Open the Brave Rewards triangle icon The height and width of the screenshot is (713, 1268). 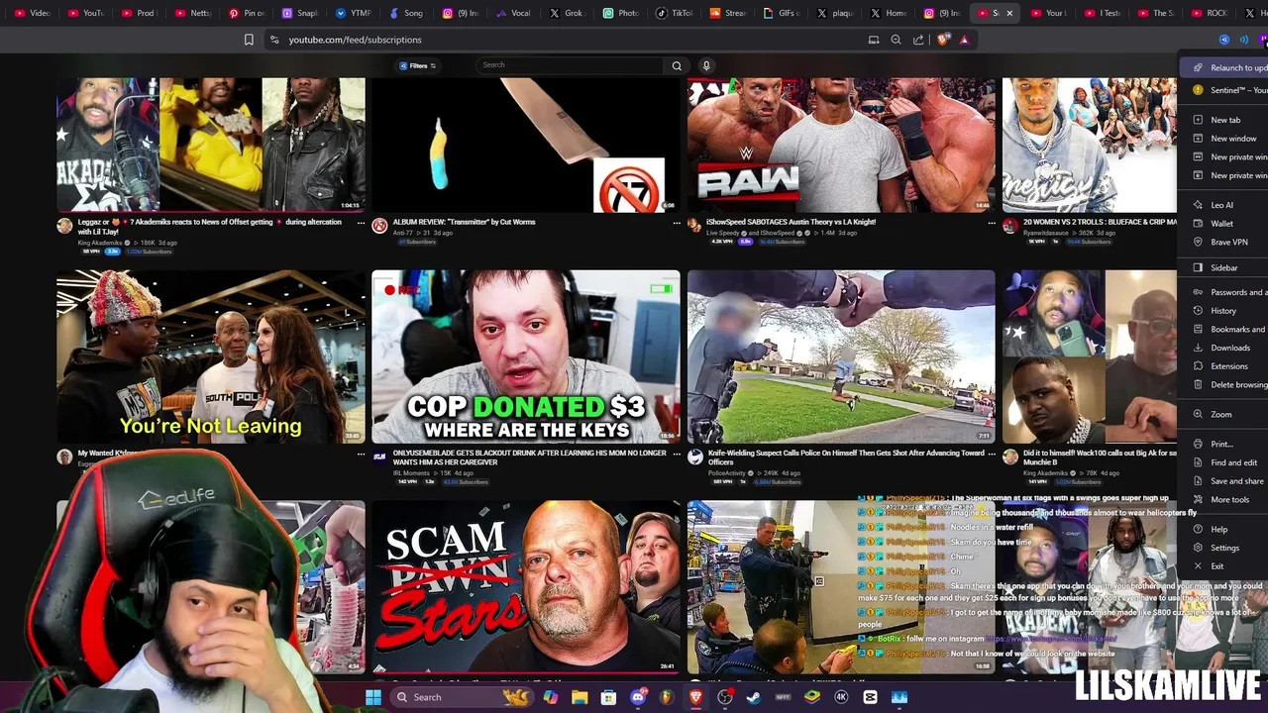point(964,40)
